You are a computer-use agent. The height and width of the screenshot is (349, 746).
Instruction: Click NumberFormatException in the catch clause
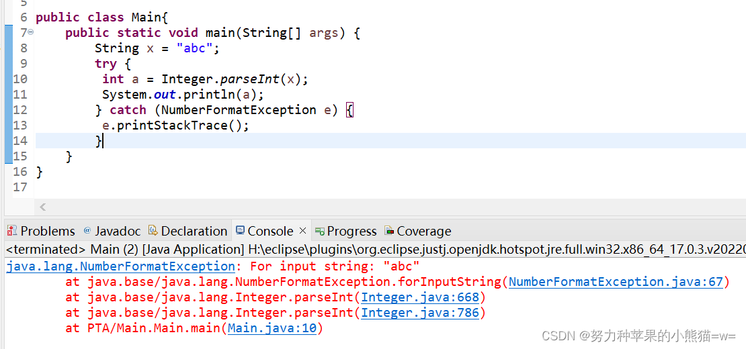point(239,110)
